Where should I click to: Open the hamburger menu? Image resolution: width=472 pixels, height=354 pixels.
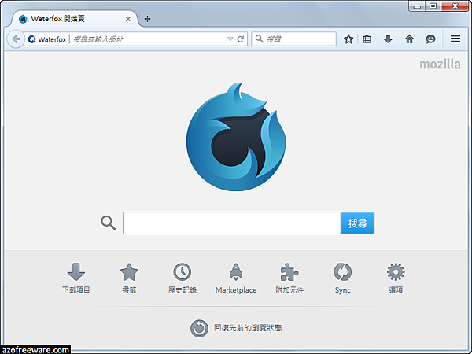tap(455, 39)
